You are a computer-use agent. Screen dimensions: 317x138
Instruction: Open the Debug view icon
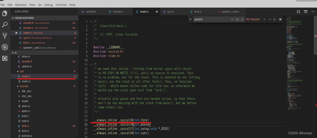pyautogui.click(x=5, y=47)
